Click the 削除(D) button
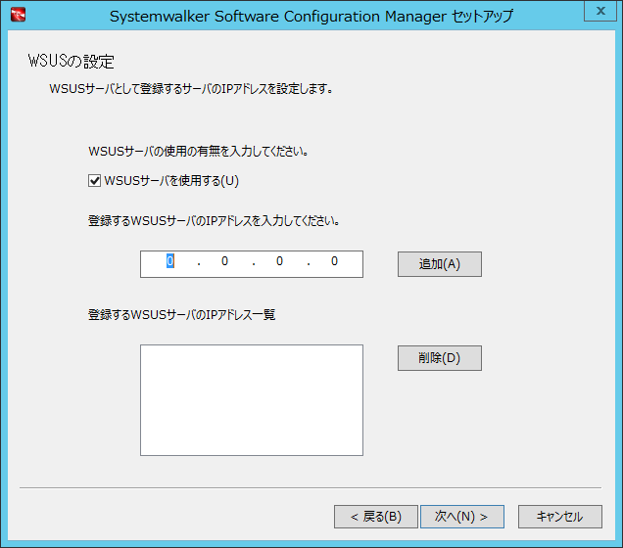This screenshot has height=548, width=623. click(x=440, y=358)
